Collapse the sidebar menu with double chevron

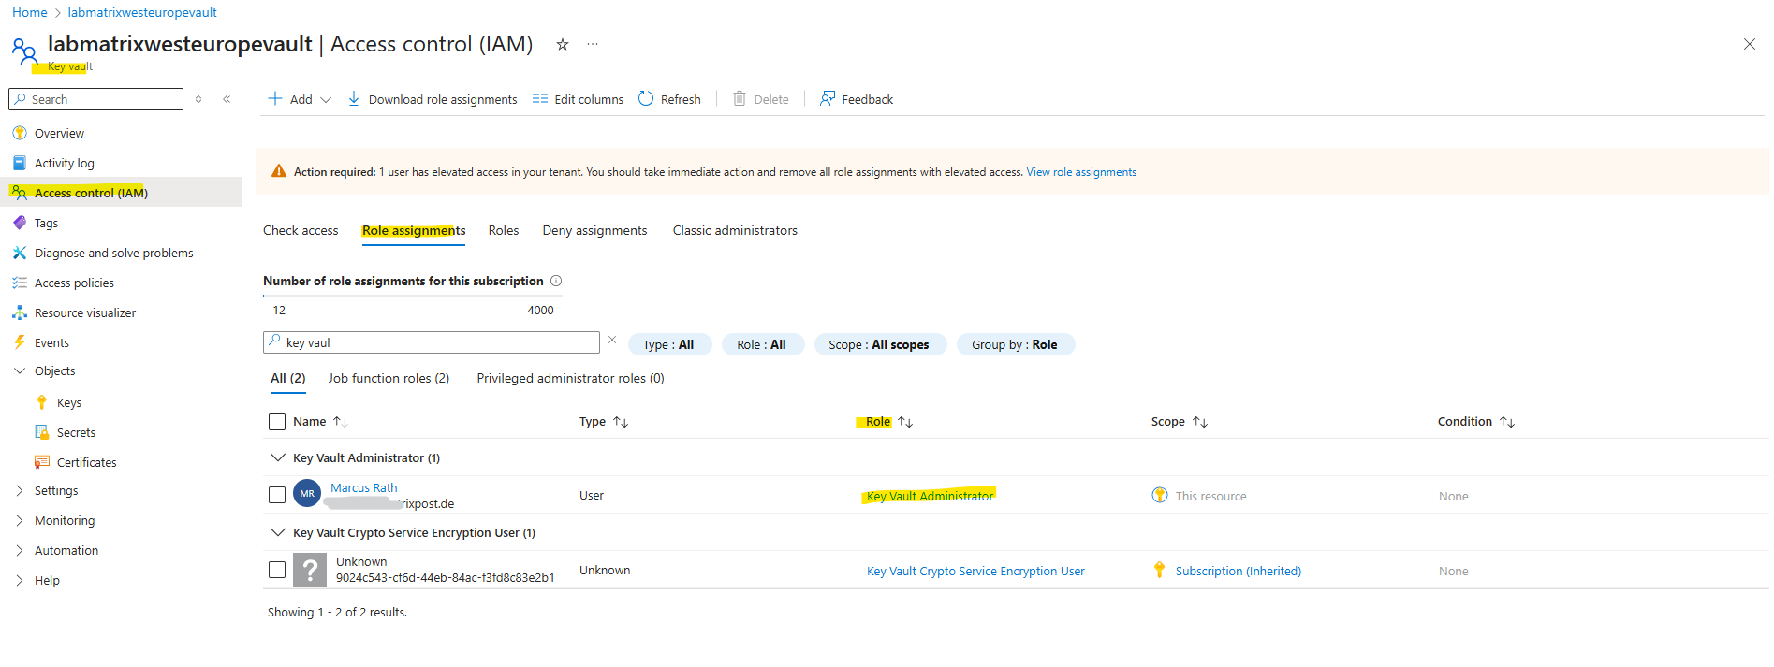(227, 99)
